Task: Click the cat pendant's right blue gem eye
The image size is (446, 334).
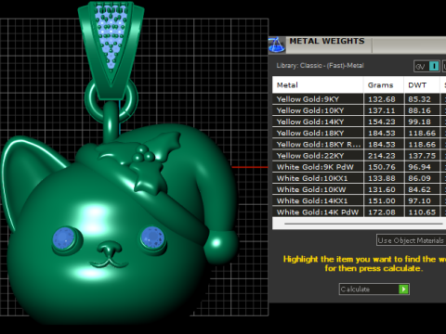Action: coord(152,238)
